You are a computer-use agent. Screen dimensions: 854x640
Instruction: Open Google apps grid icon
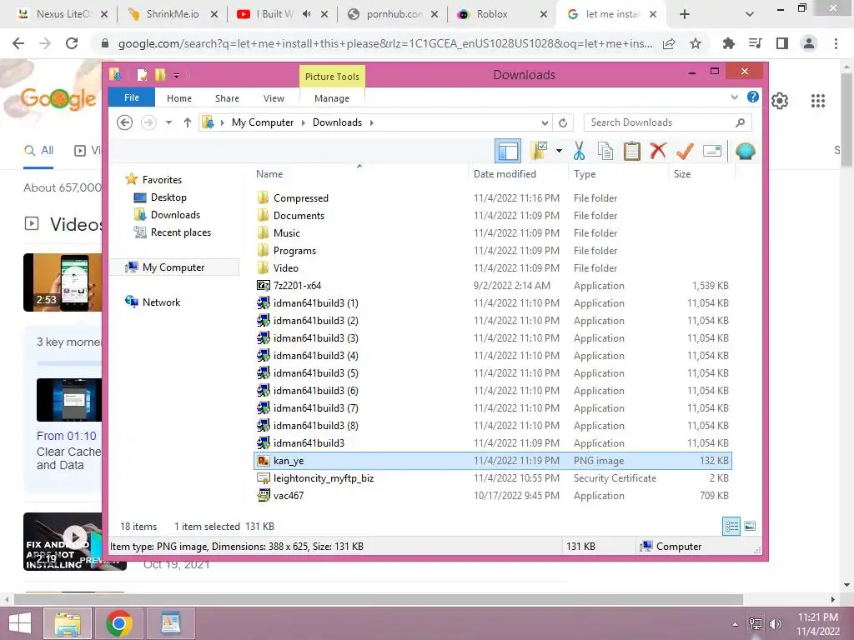pyautogui.click(x=818, y=101)
